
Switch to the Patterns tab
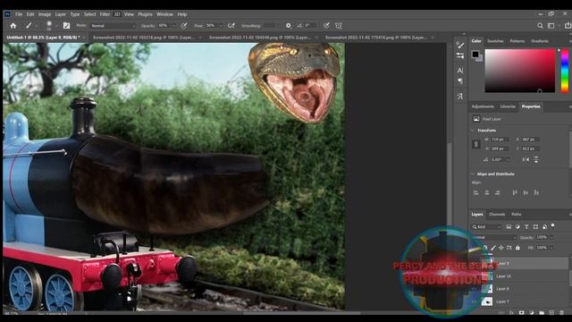tap(517, 41)
